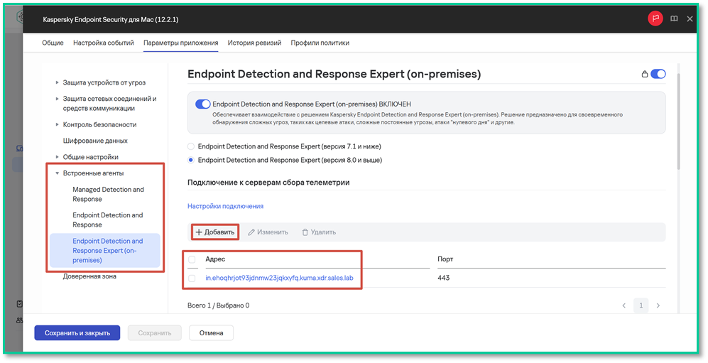Open Шифрование данных in the sidebar
Screen dimensions: 708x363
click(x=95, y=141)
